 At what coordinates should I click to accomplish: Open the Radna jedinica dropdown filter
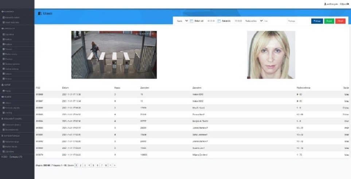point(254,21)
